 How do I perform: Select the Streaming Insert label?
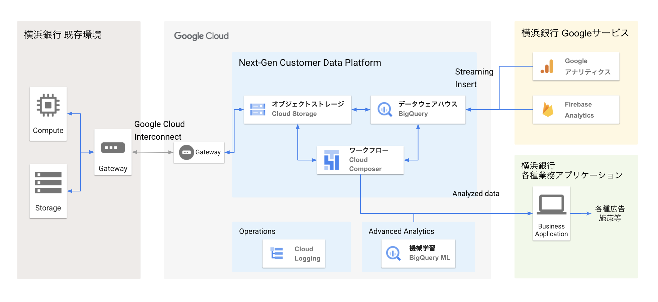[474, 78]
